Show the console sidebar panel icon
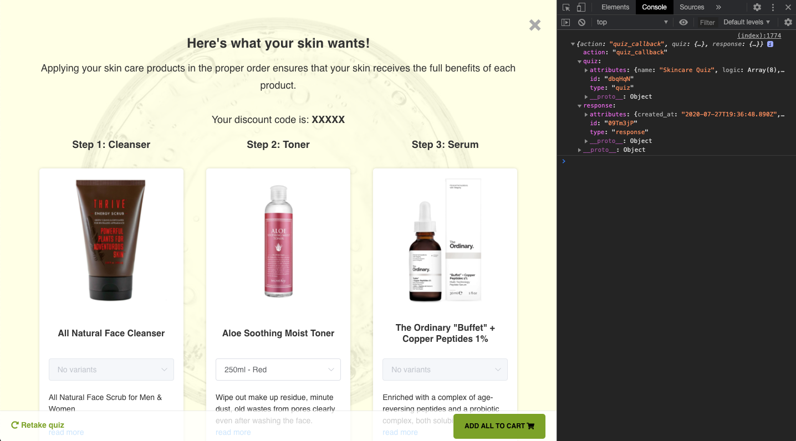This screenshot has height=441, width=796. (565, 22)
